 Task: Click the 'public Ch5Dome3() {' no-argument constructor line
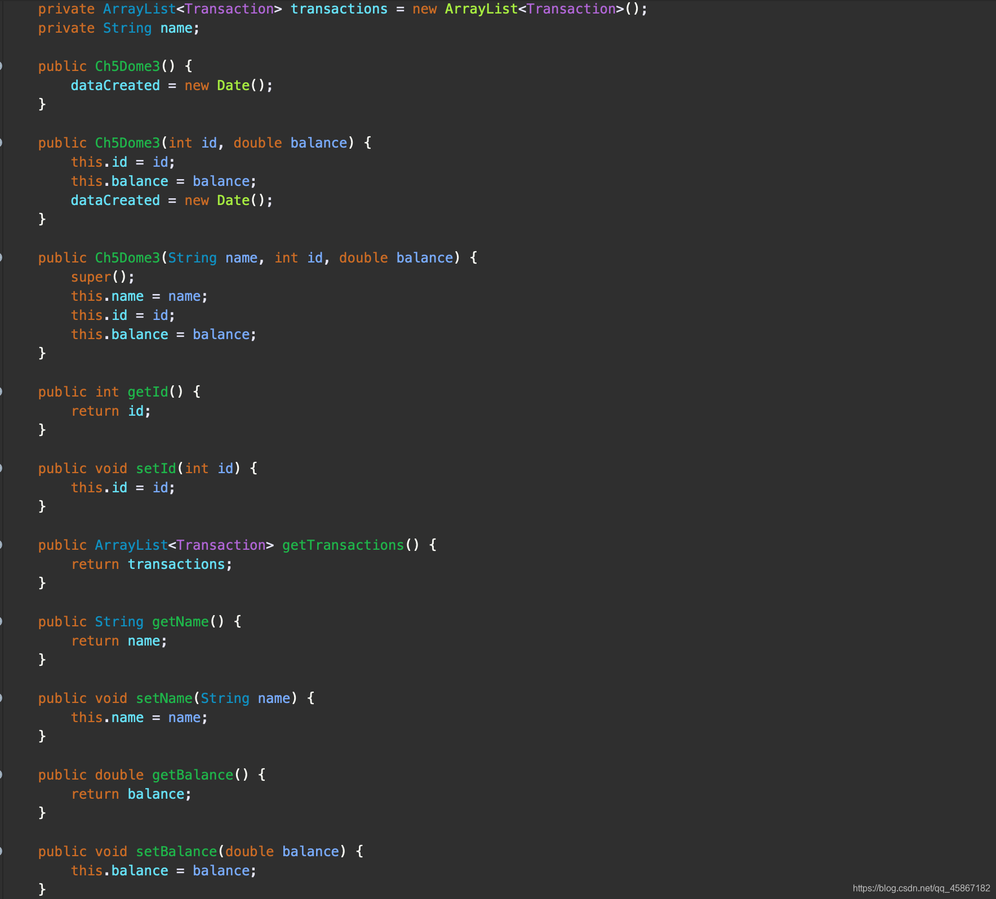(x=115, y=66)
